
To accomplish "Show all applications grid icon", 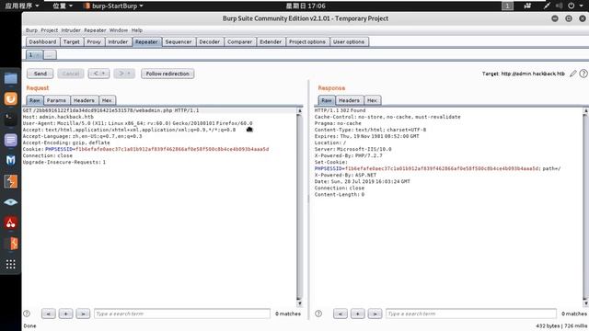I will point(10,264).
